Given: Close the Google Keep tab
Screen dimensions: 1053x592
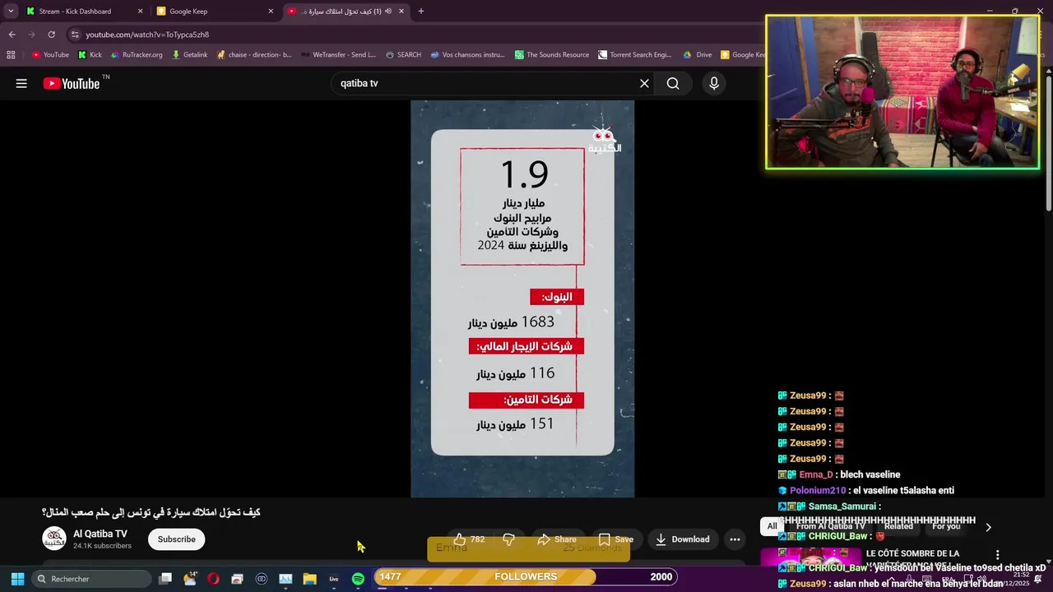Looking at the screenshot, I should 271,12.
